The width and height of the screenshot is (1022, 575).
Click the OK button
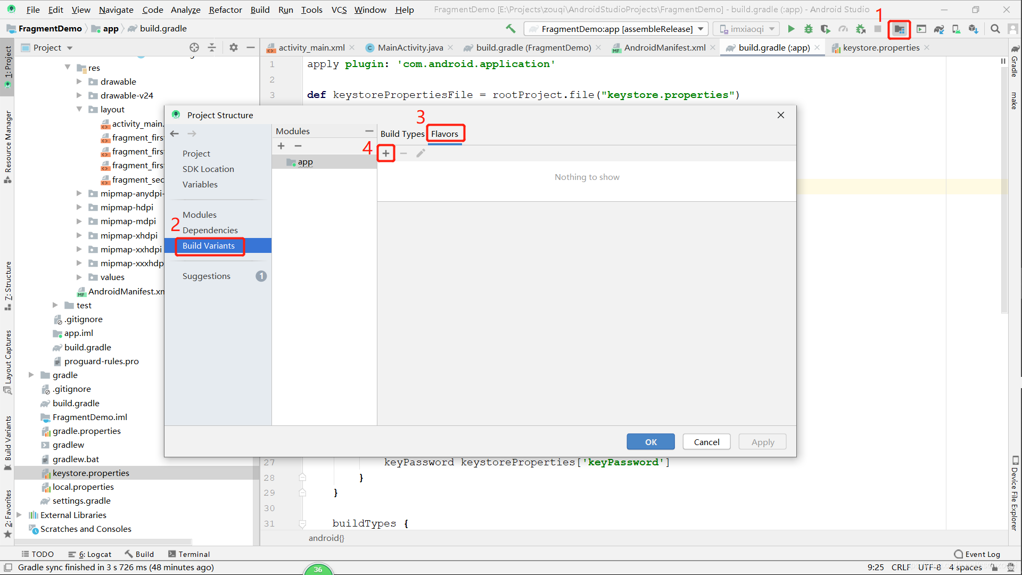[650, 442]
